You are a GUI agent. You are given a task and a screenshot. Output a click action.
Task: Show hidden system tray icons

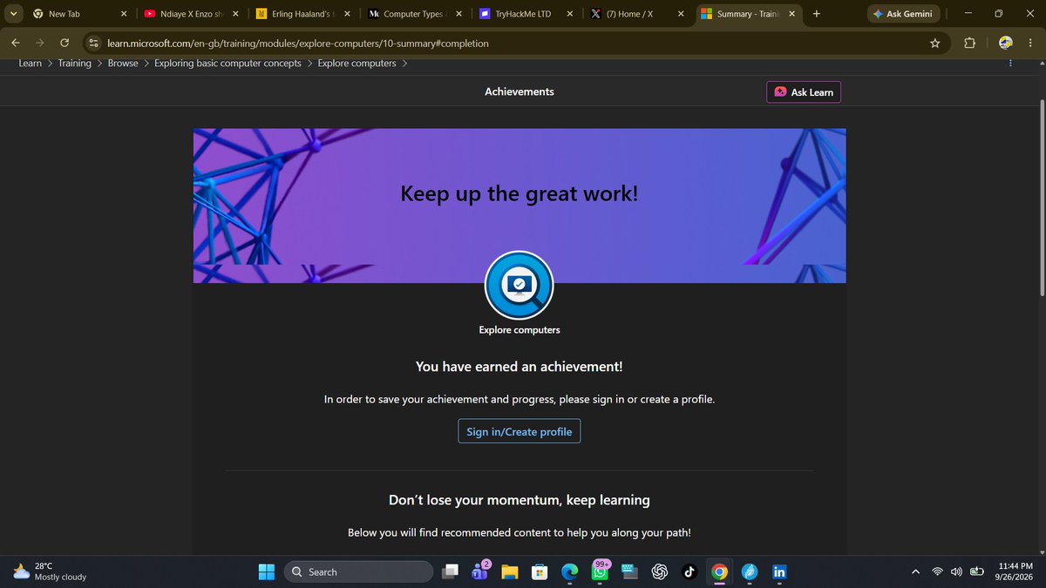915,571
